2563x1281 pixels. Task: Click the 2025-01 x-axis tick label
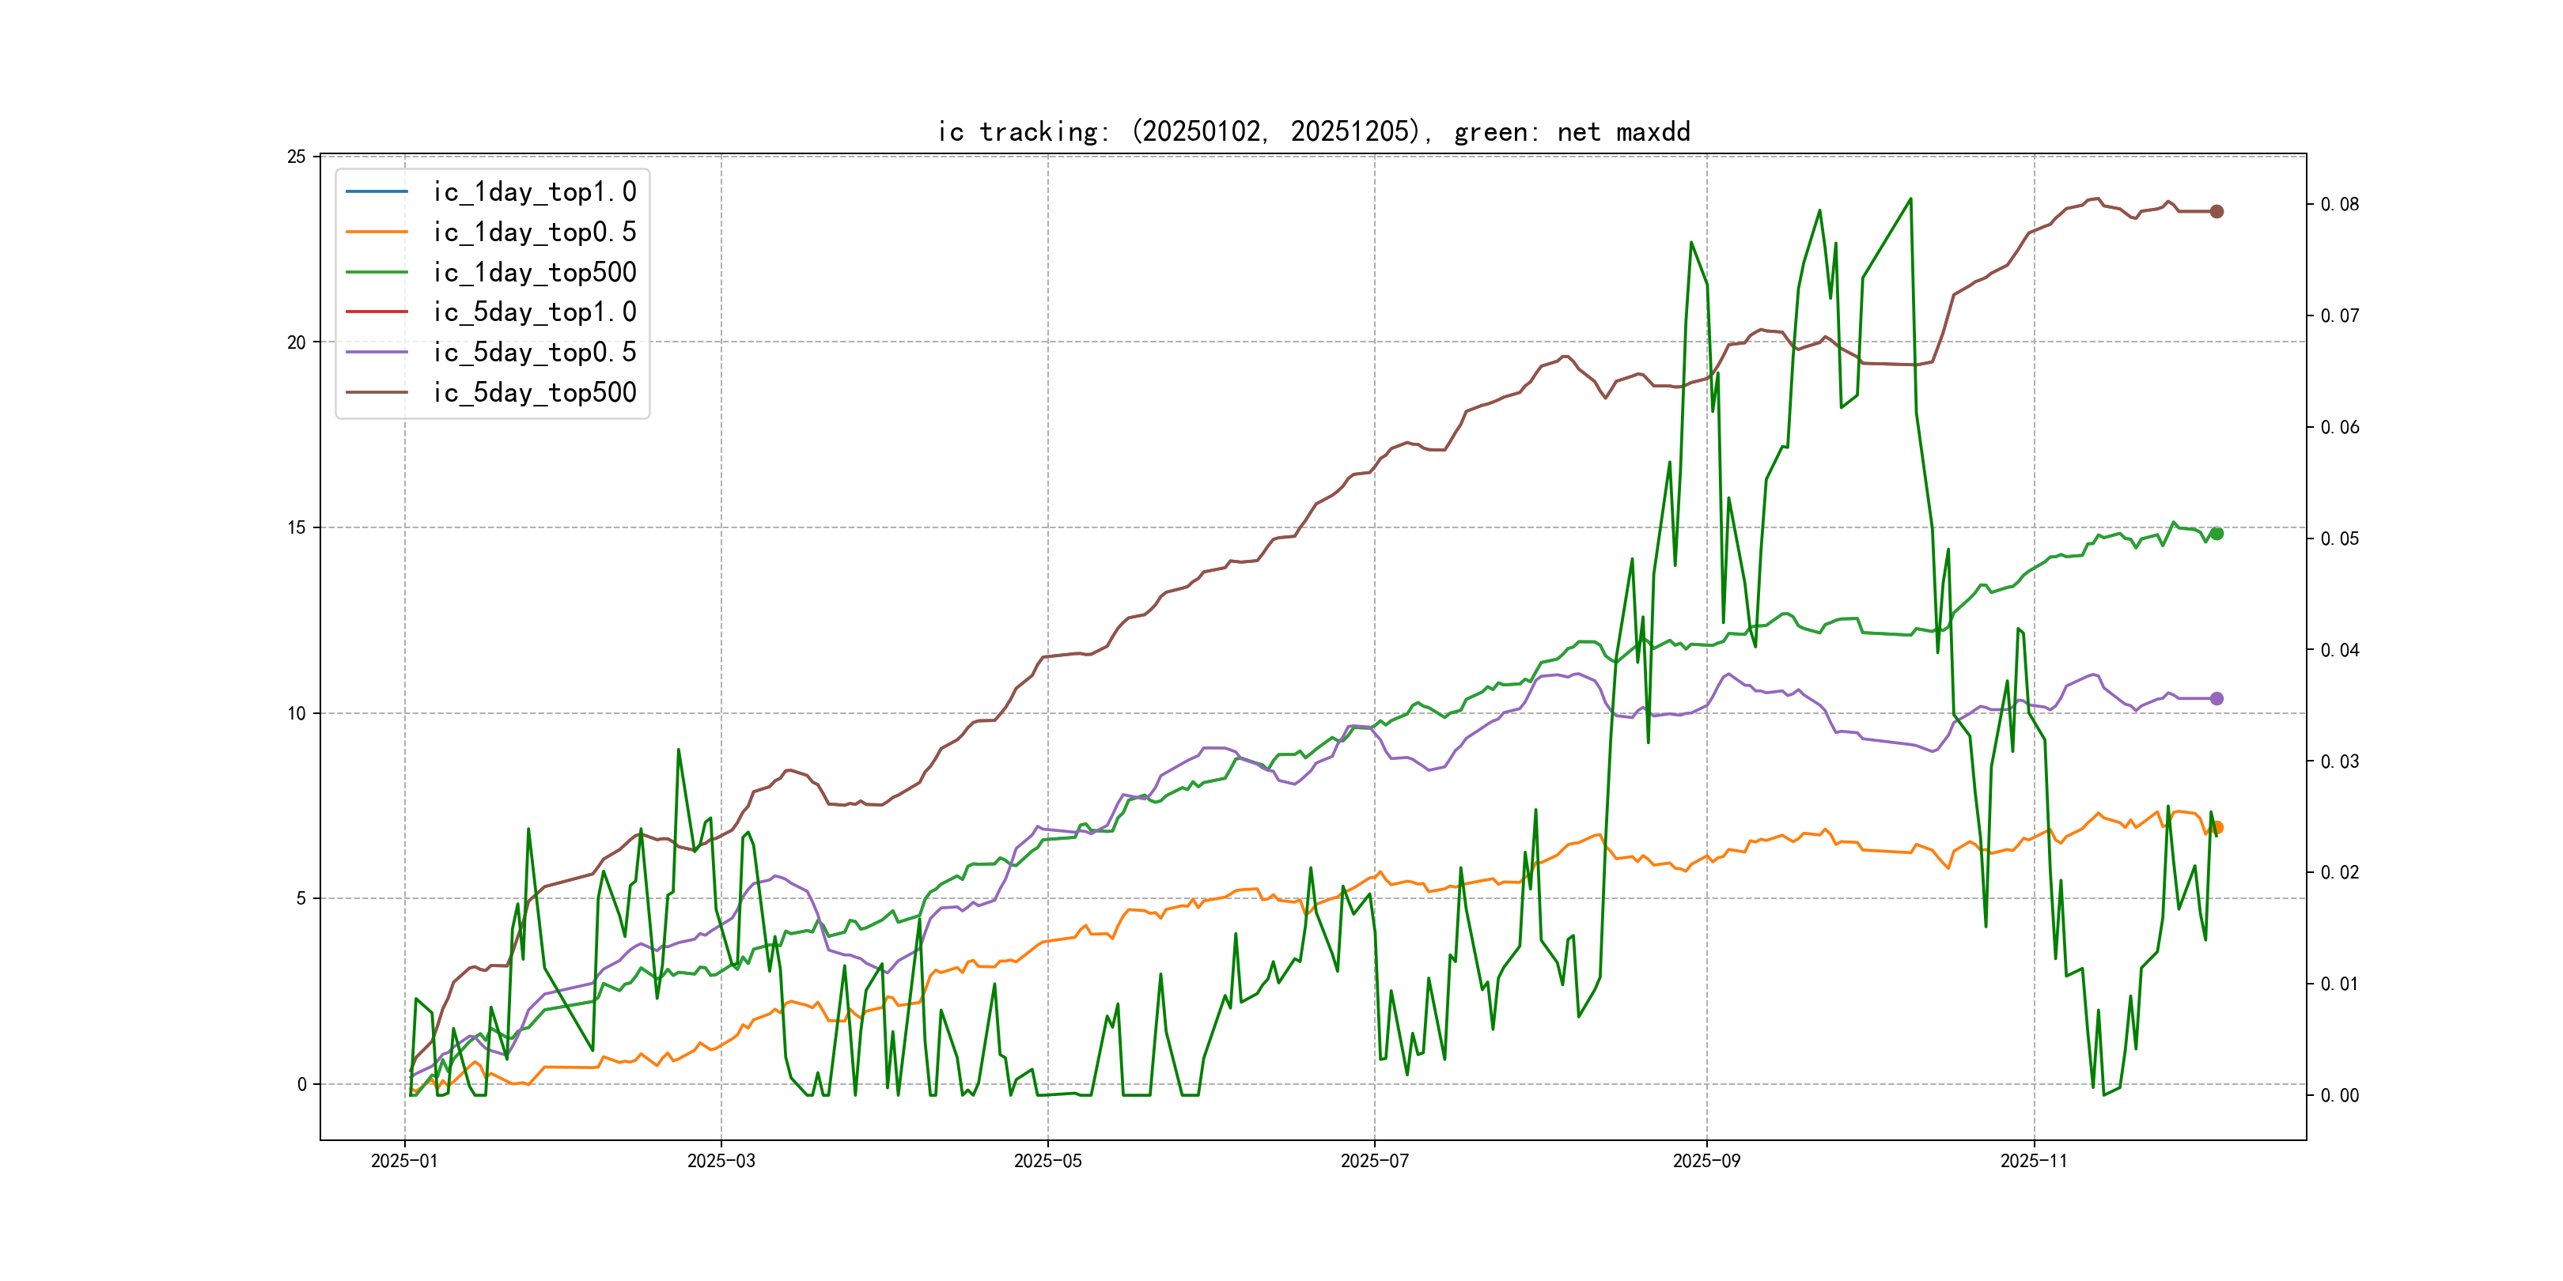[x=404, y=1161]
